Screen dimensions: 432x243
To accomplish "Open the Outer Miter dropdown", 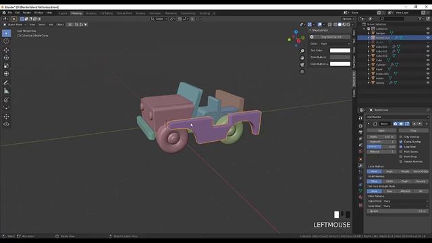I will coord(406,201).
